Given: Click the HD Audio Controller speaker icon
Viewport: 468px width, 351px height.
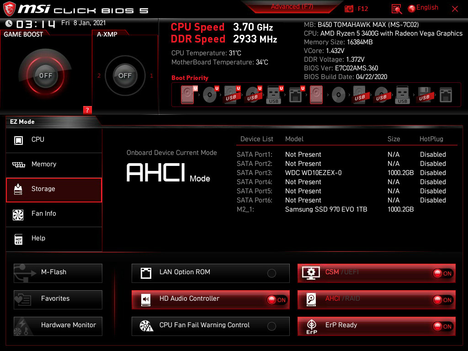Looking at the screenshot, I should tap(146, 300).
